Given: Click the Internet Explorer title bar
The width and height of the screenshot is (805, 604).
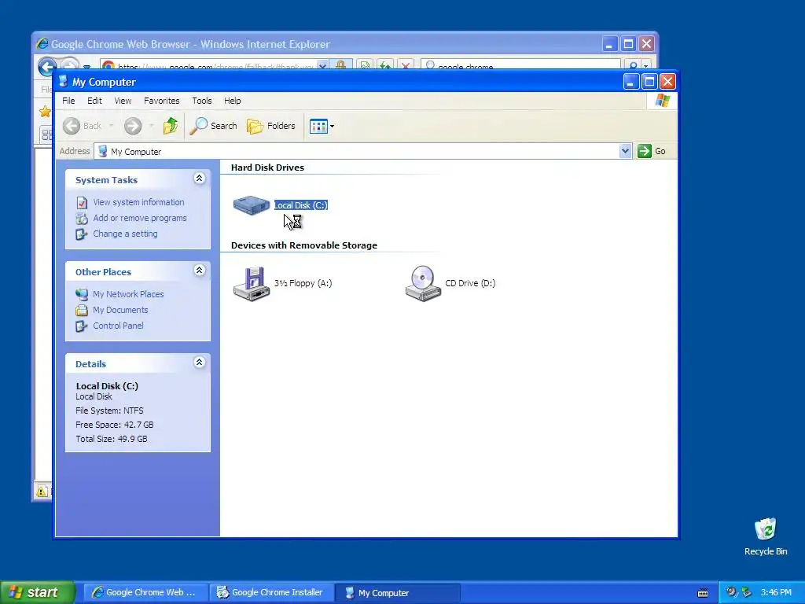Looking at the screenshot, I should tap(318, 44).
